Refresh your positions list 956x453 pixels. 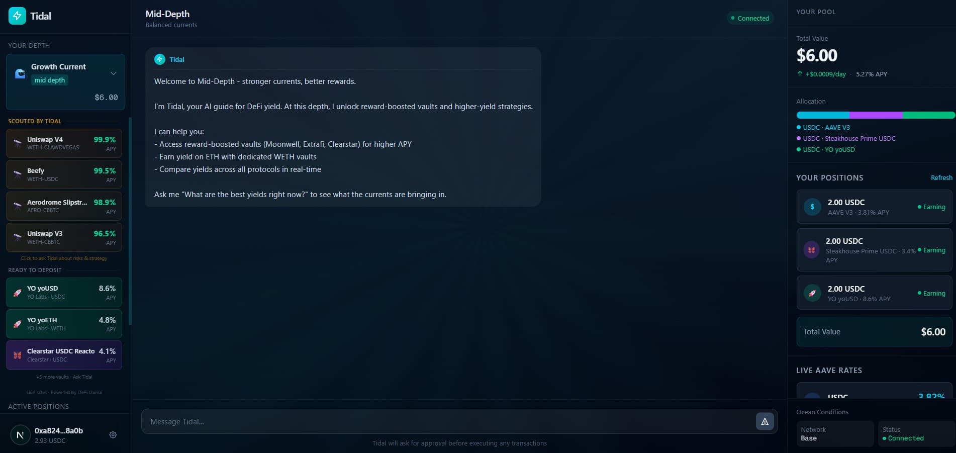(941, 177)
